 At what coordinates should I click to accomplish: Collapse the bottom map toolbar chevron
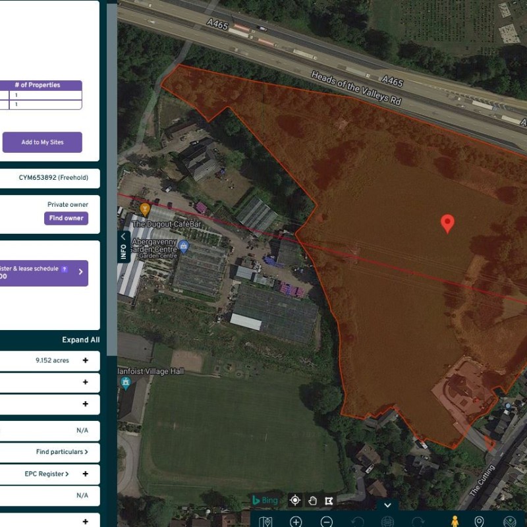pos(387,505)
